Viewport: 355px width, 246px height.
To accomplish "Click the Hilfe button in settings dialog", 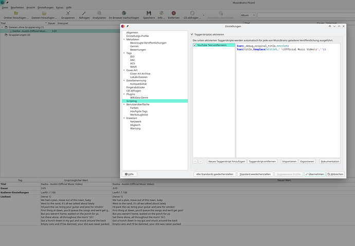I will click(130, 174).
